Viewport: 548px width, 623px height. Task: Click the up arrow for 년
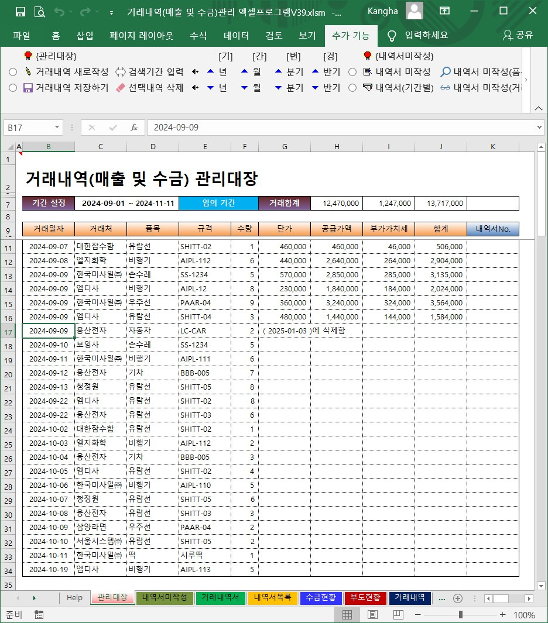(210, 71)
